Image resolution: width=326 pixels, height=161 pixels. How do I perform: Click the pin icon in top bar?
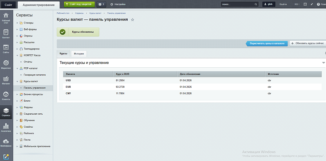[311, 4]
